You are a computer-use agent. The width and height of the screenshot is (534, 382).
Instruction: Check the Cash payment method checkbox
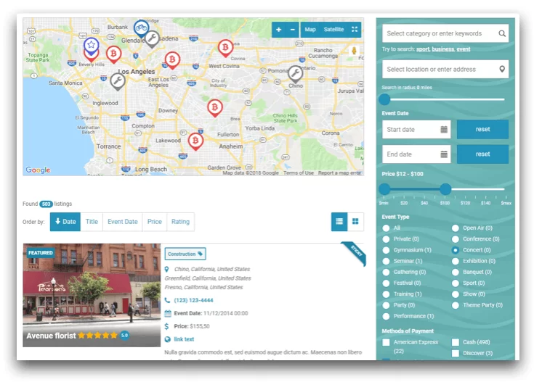(x=456, y=342)
